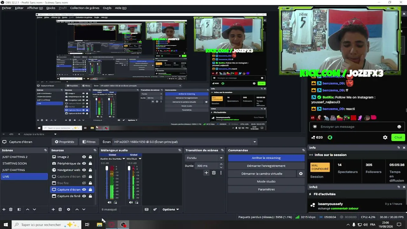The width and height of the screenshot is (407, 229).
Task: Unlock the free fire source
Action: pos(90,183)
